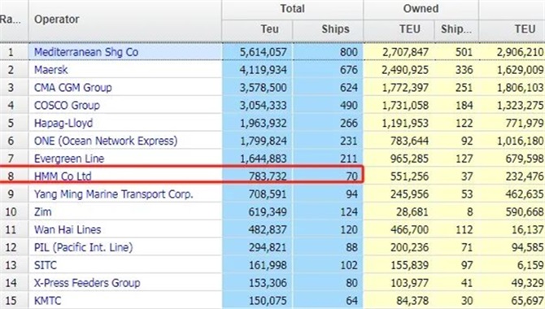This screenshot has height=309, width=545.
Task: Select the Evergreen Line operator
Action: pos(69,159)
